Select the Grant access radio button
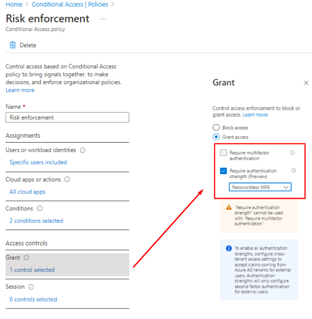Viewport: 312px width, 319px height. 216,137
